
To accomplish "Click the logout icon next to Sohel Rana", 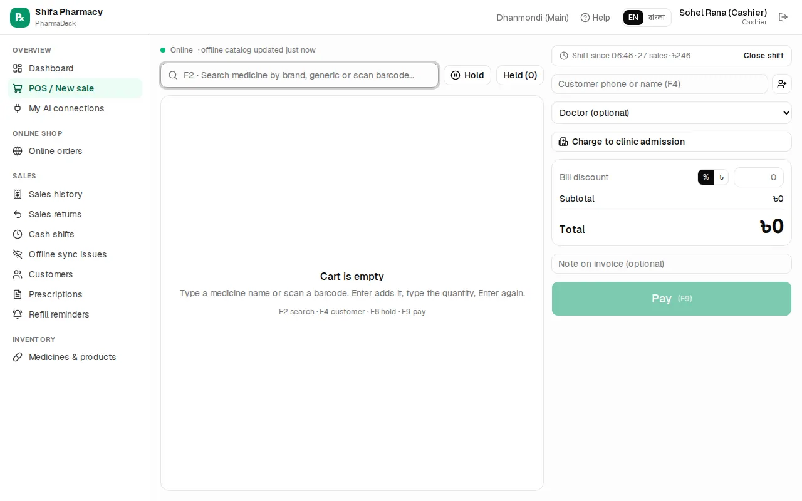I will tap(783, 17).
